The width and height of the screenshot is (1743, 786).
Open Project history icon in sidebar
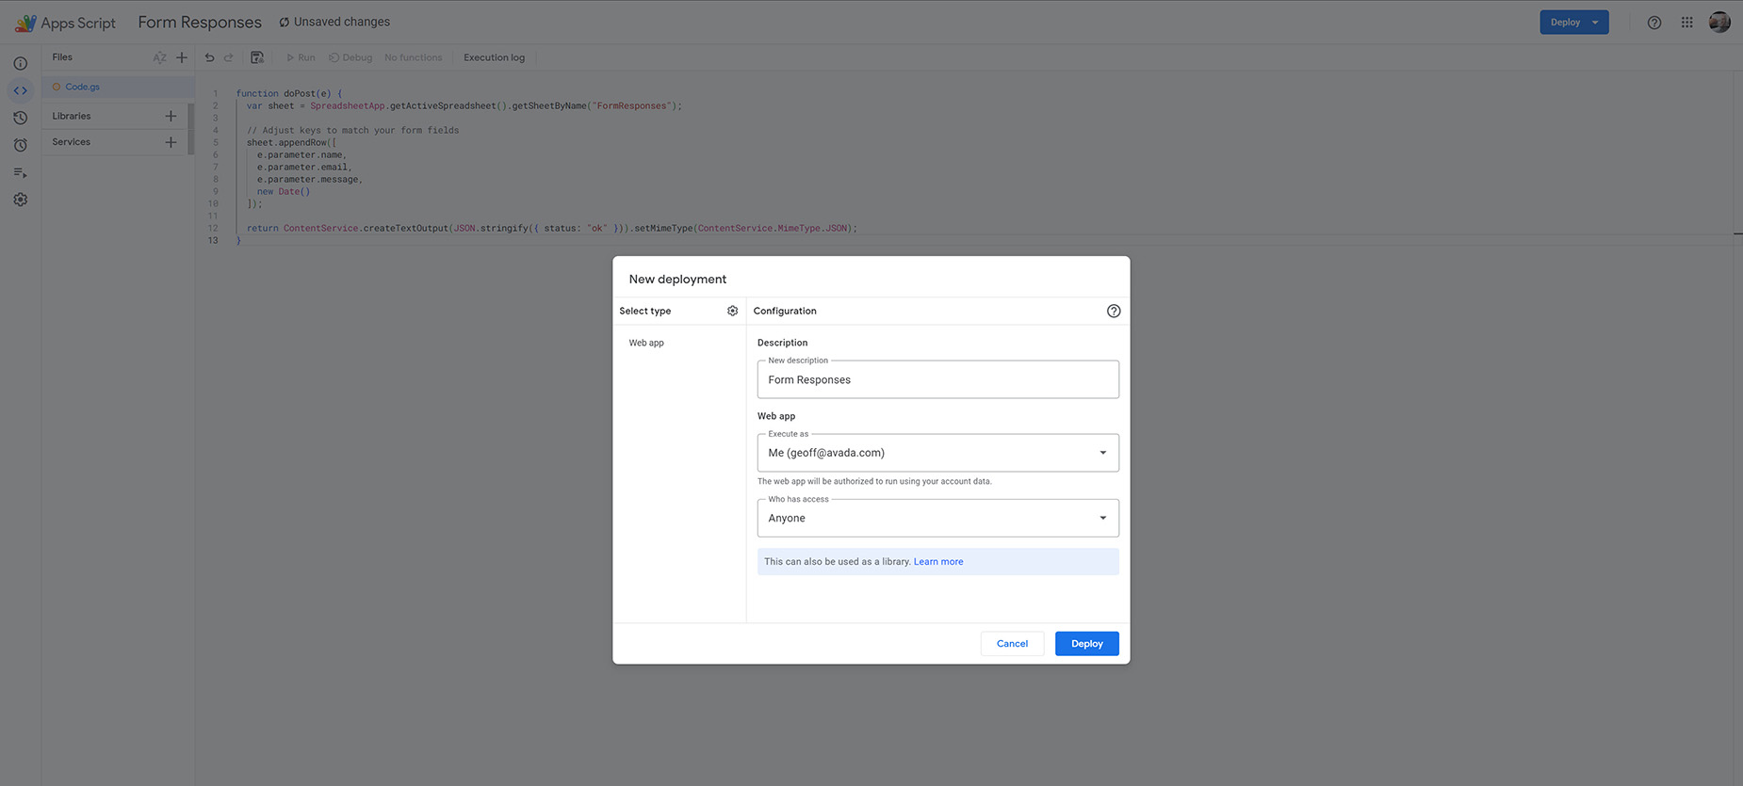[x=21, y=118]
